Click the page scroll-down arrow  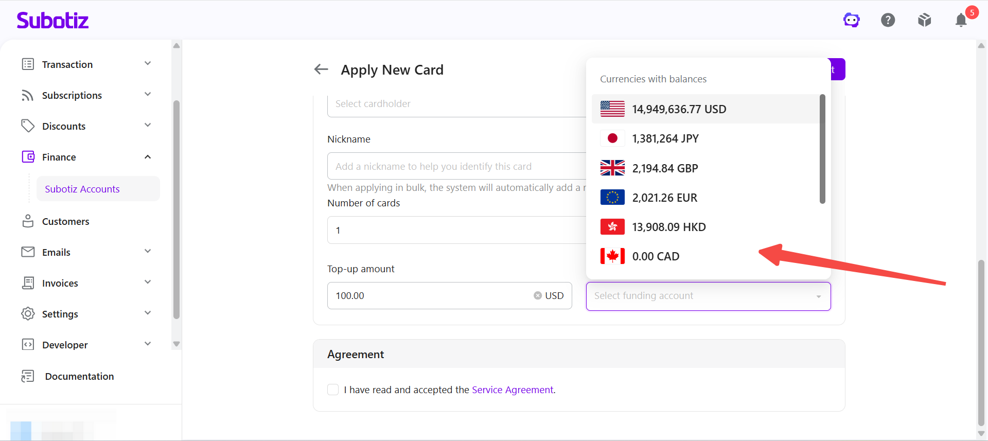(x=981, y=433)
